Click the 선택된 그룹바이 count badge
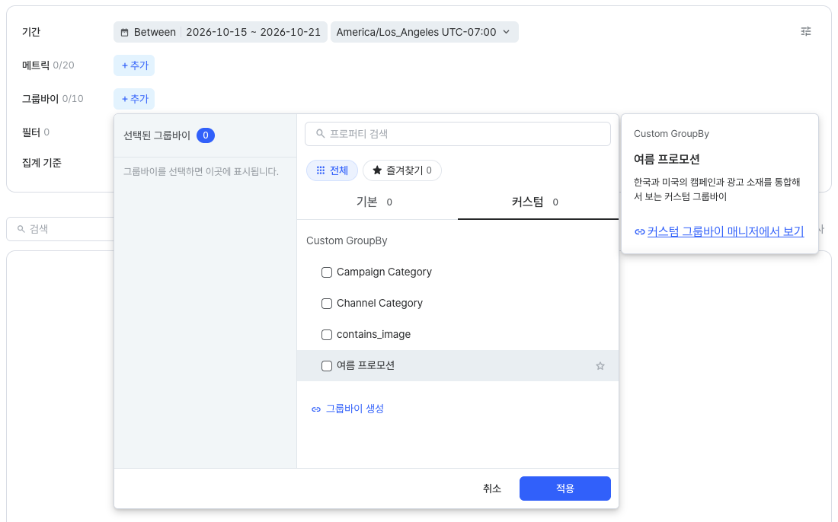This screenshot has height=522, width=838. click(205, 135)
